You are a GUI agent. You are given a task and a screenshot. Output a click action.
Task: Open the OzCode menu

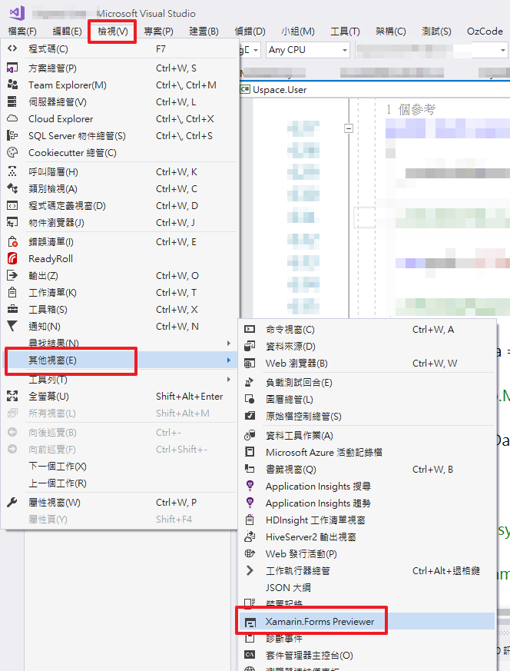click(x=485, y=32)
